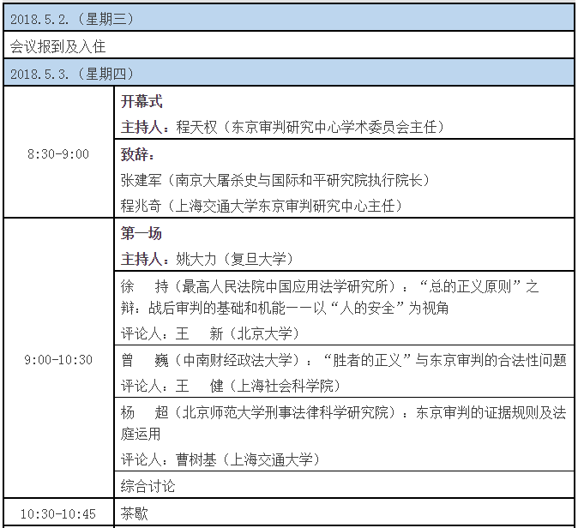Screen dimensions: 578x528
Task: Select the 张建军 speaker line
Action: pos(274,180)
